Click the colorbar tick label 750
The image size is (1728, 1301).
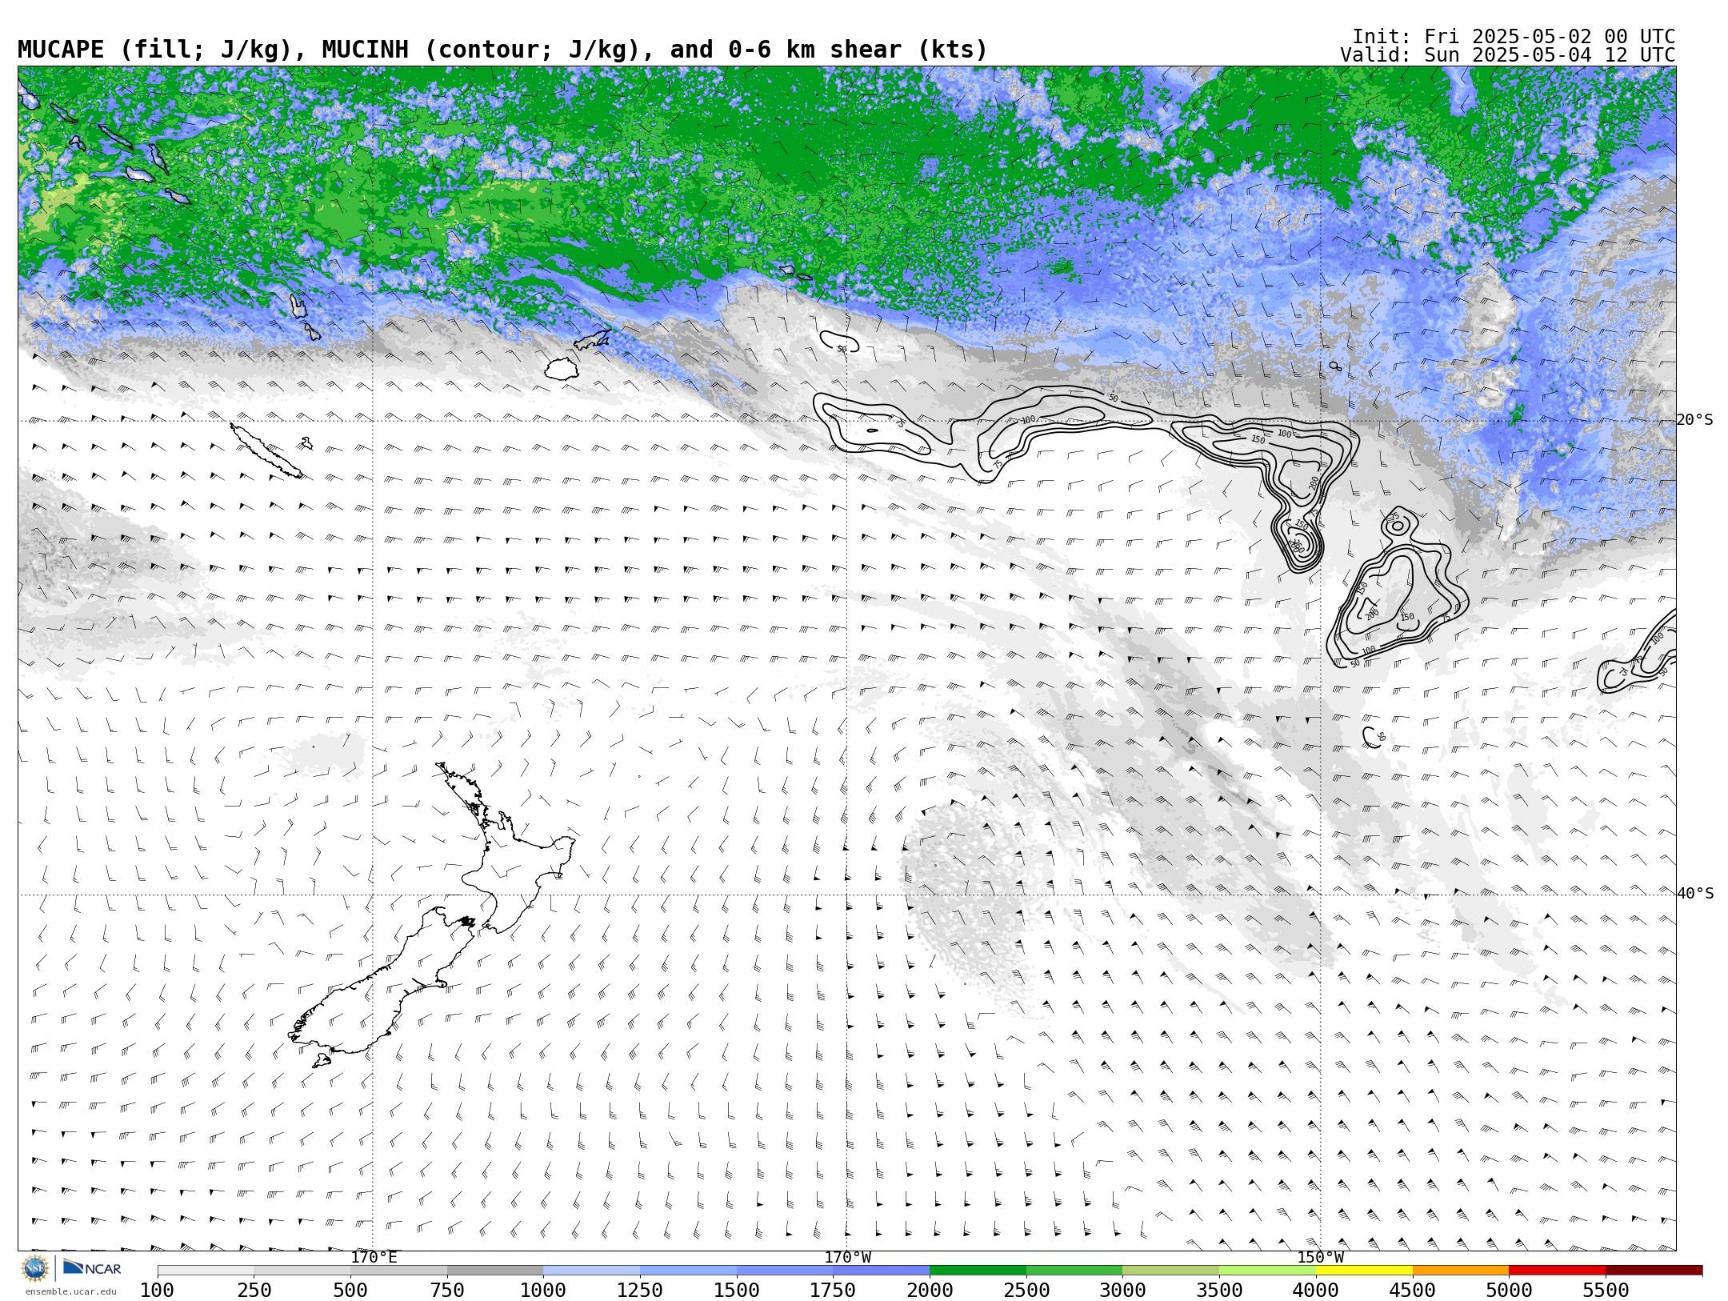447,1291
